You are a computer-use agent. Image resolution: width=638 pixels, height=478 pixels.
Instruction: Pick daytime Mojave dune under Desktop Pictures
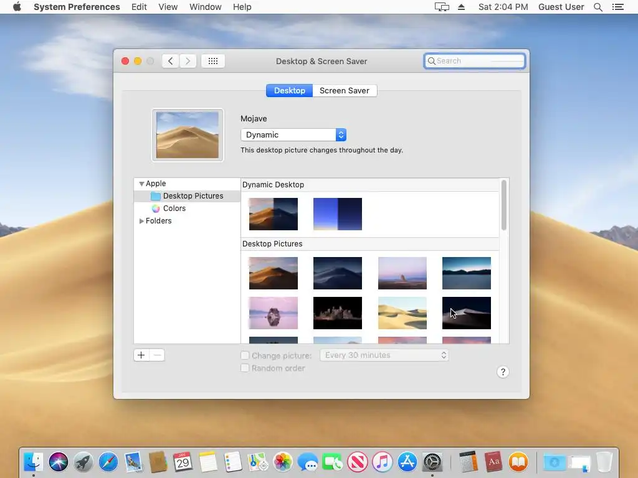click(x=274, y=273)
